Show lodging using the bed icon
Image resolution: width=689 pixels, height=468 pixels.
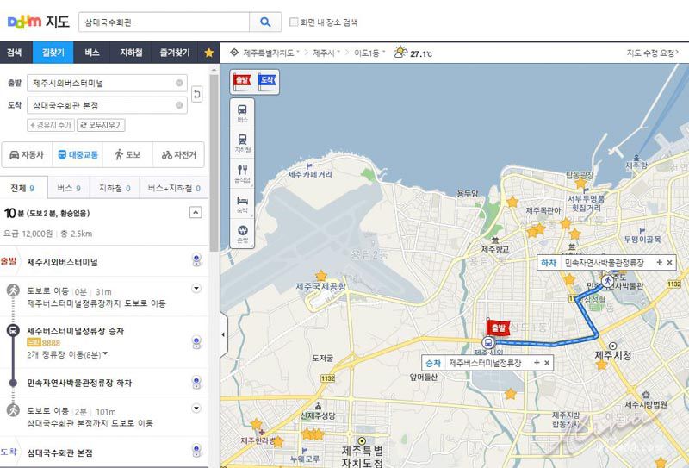click(242, 203)
